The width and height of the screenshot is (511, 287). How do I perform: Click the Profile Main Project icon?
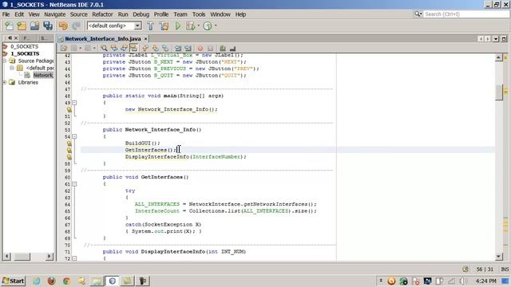(x=208, y=26)
